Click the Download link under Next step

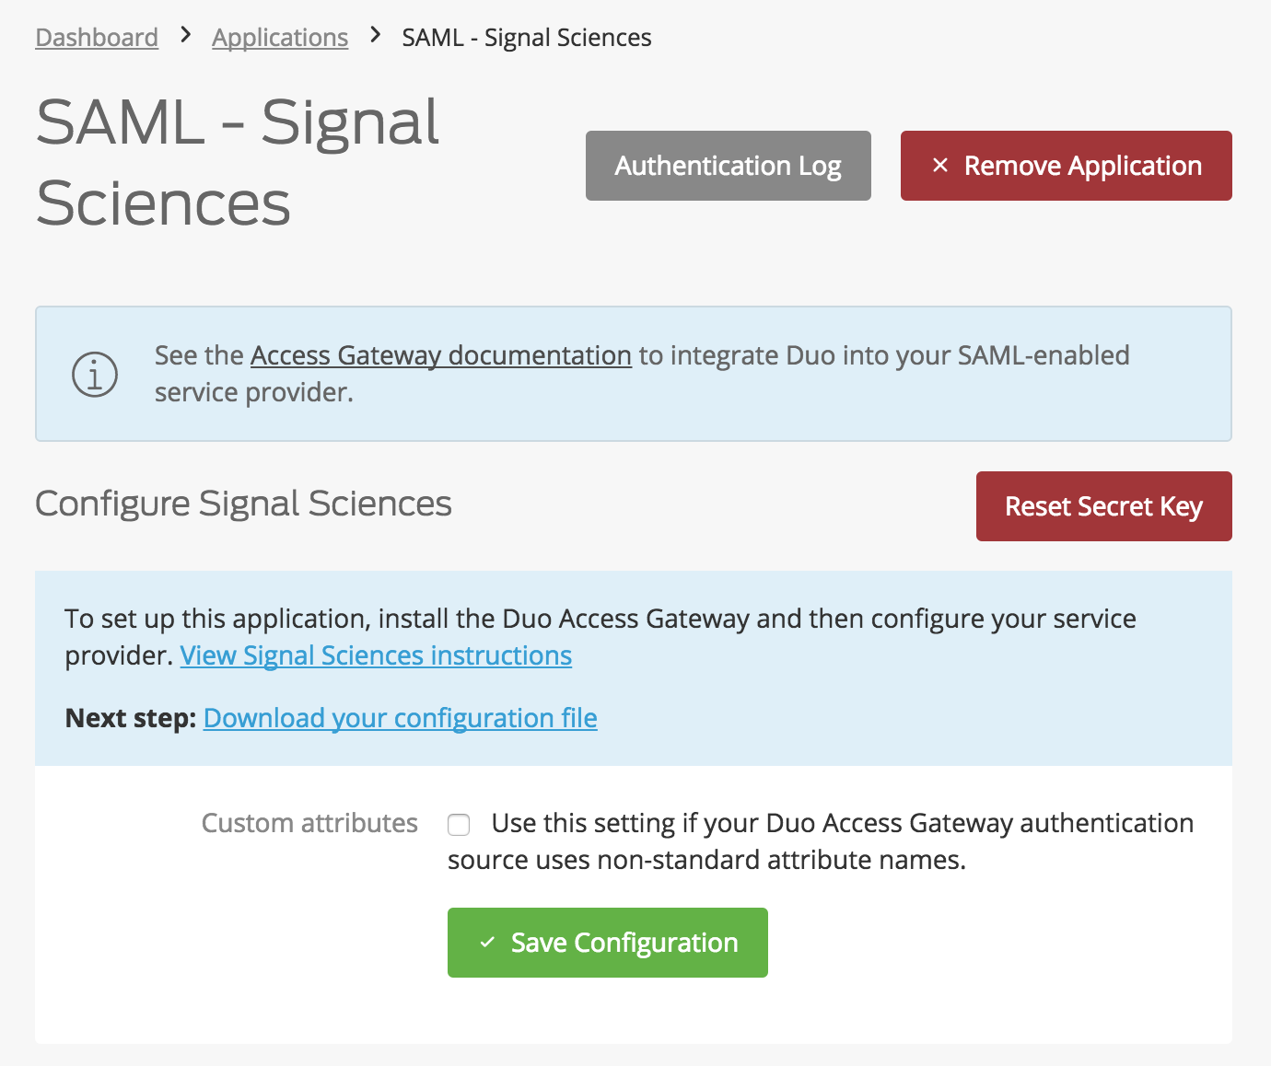(x=400, y=717)
